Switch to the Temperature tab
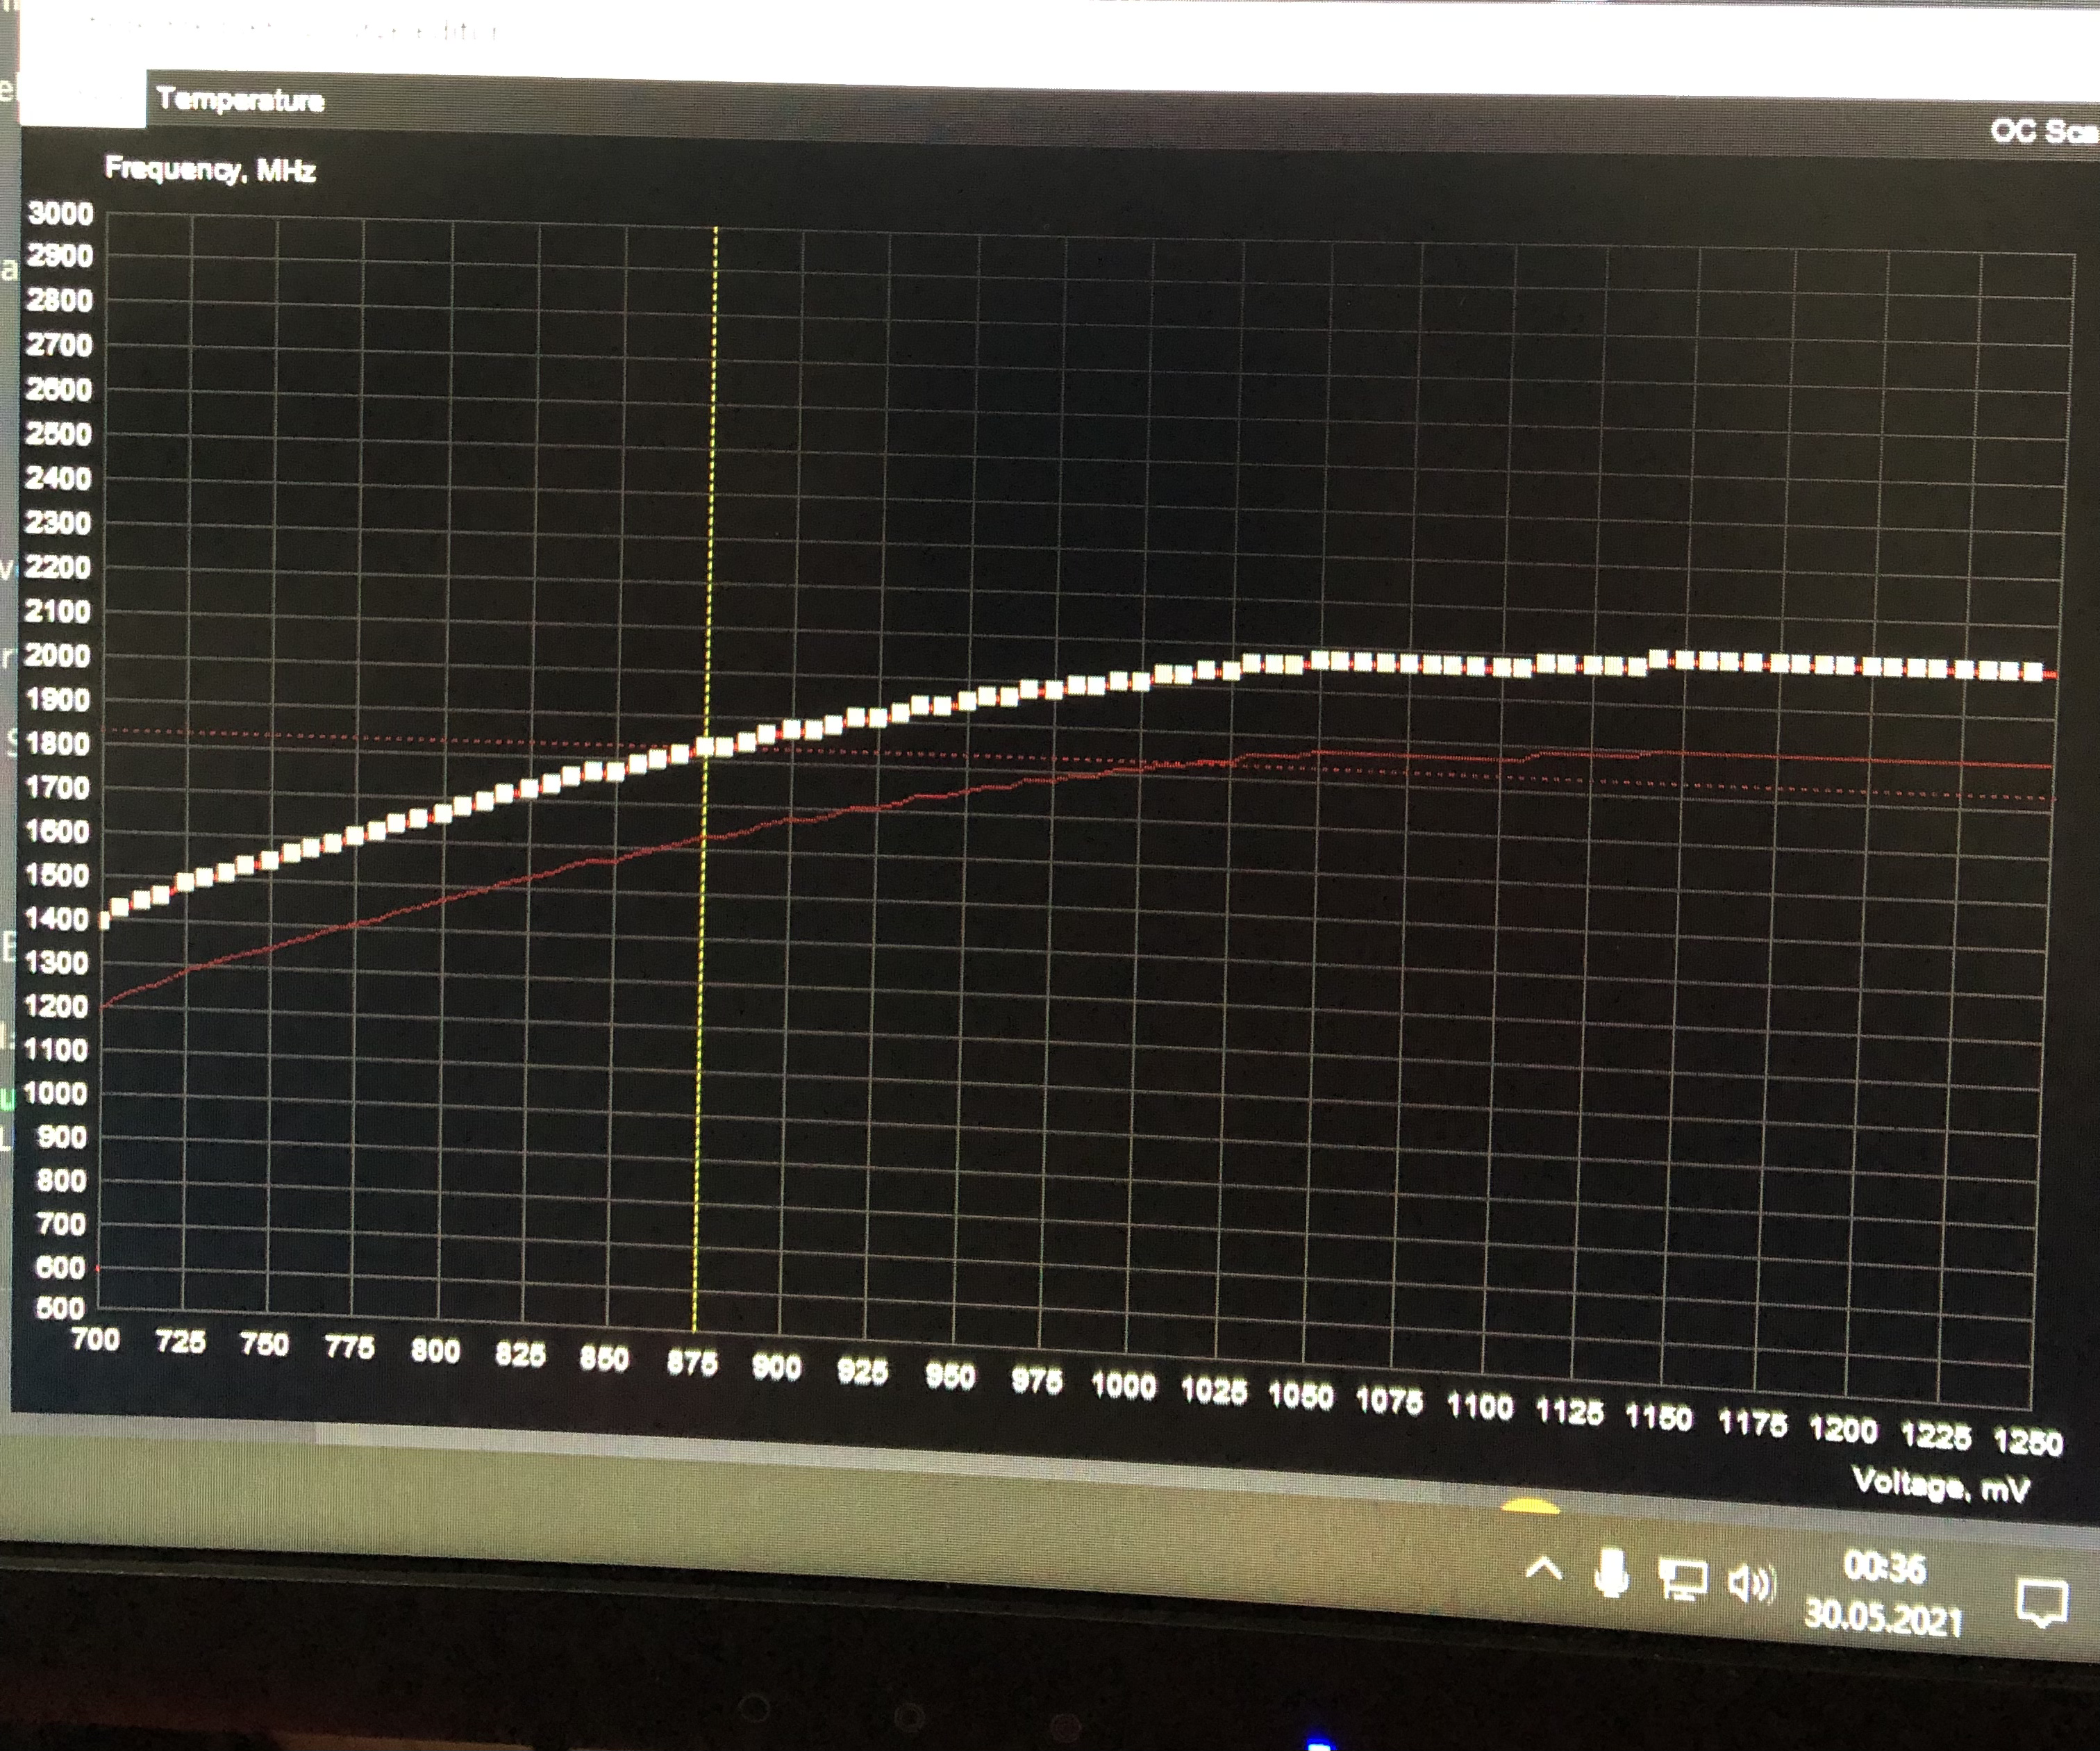2100x1751 pixels. point(240,100)
